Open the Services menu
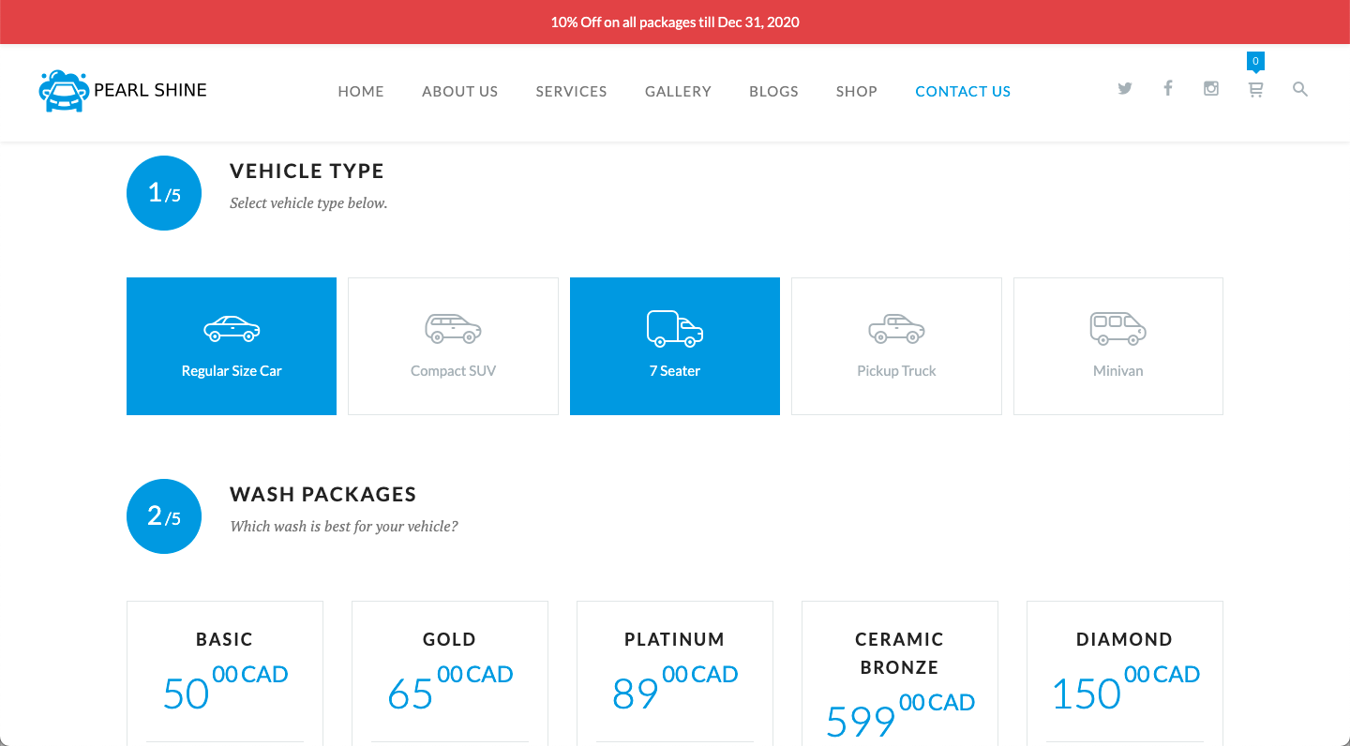This screenshot has width=1350, height=746. pos(571,92)
